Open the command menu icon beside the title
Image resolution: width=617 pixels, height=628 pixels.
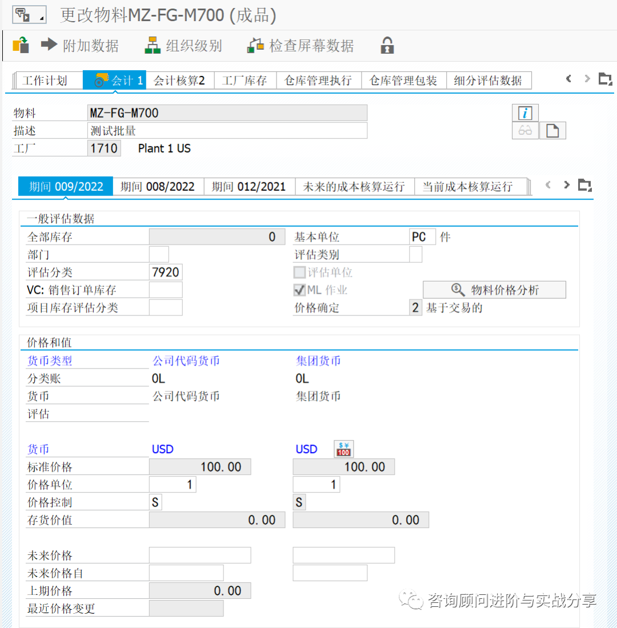coord(29,15)
